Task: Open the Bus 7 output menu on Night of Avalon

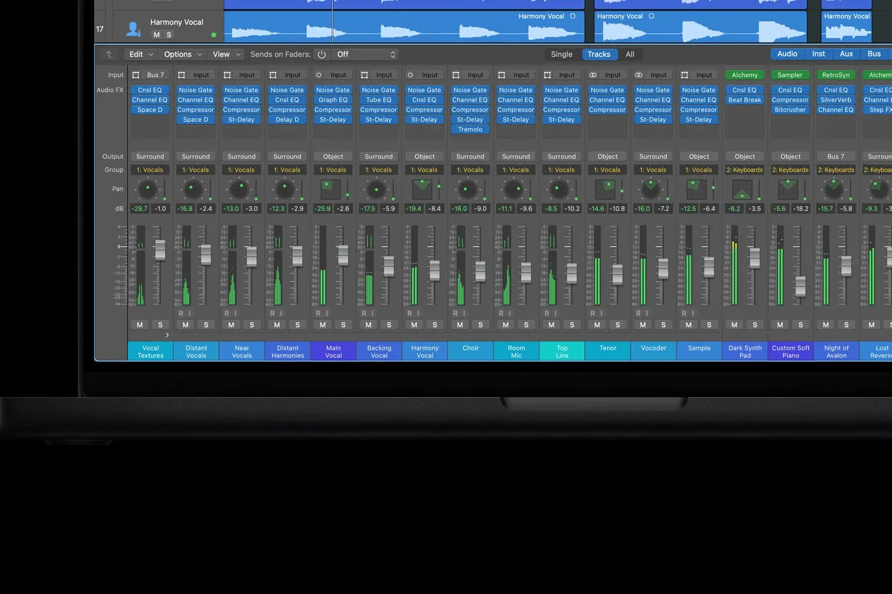Action: coord(836,157)
